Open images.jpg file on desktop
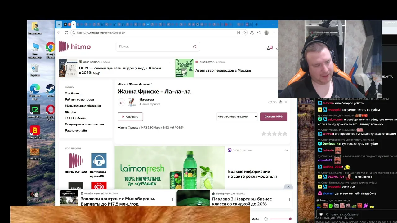397x223 pixels. 35,154
